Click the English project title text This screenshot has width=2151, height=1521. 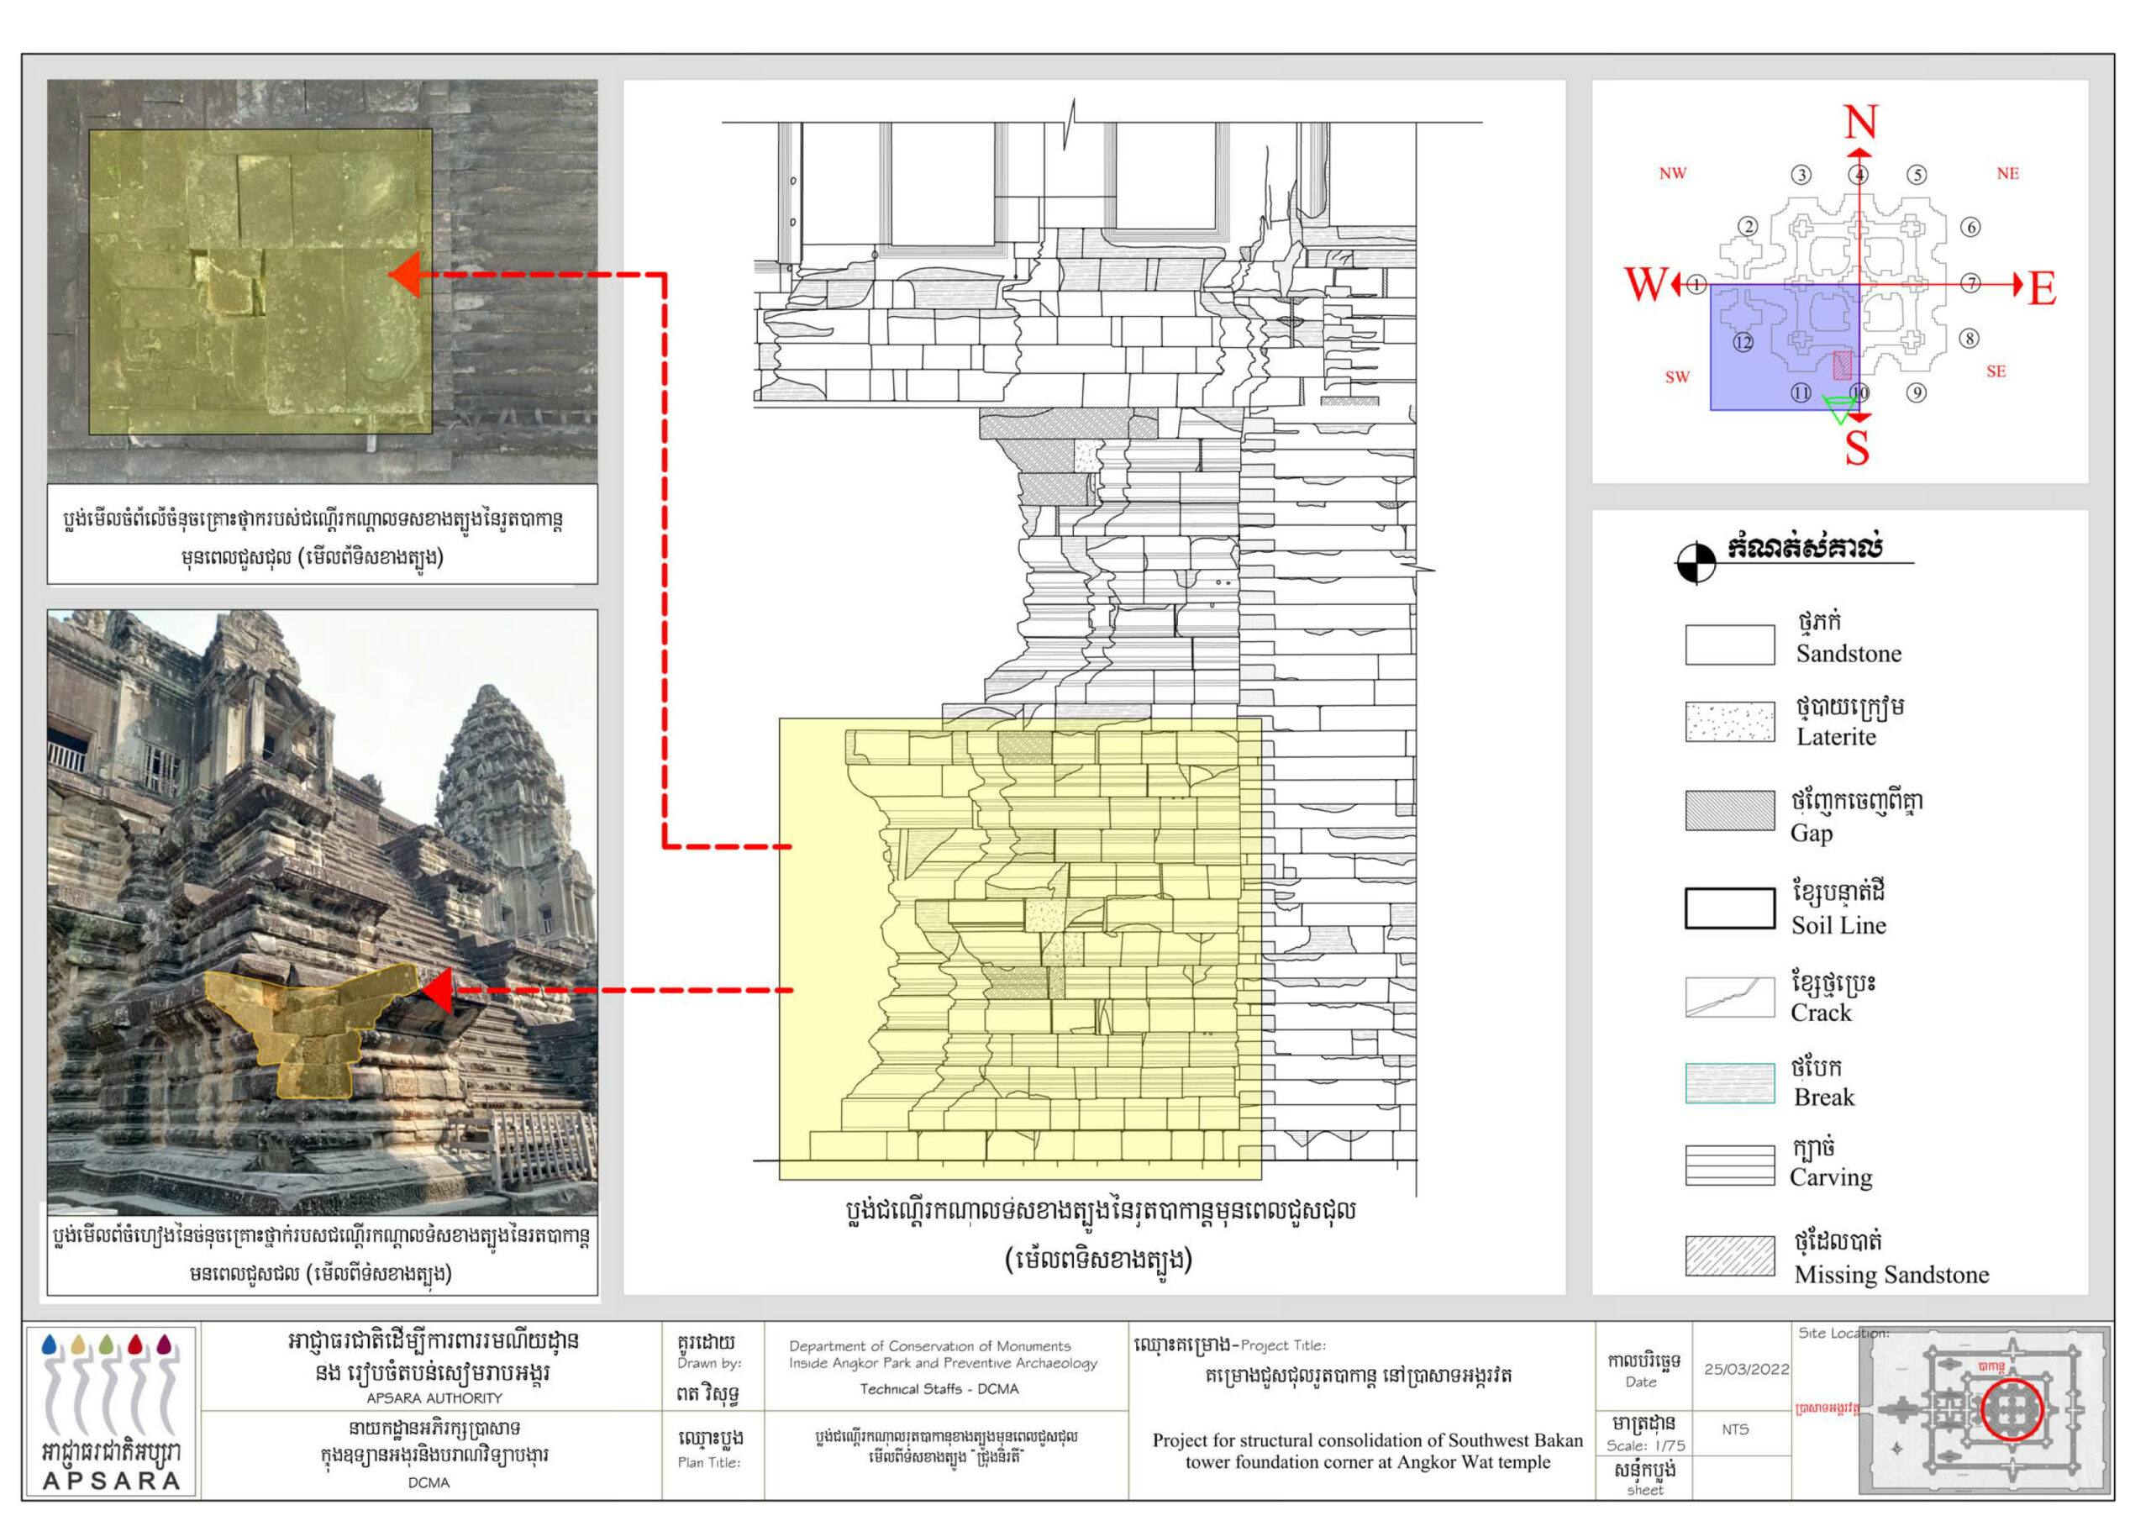(x=1367, y=1450)
